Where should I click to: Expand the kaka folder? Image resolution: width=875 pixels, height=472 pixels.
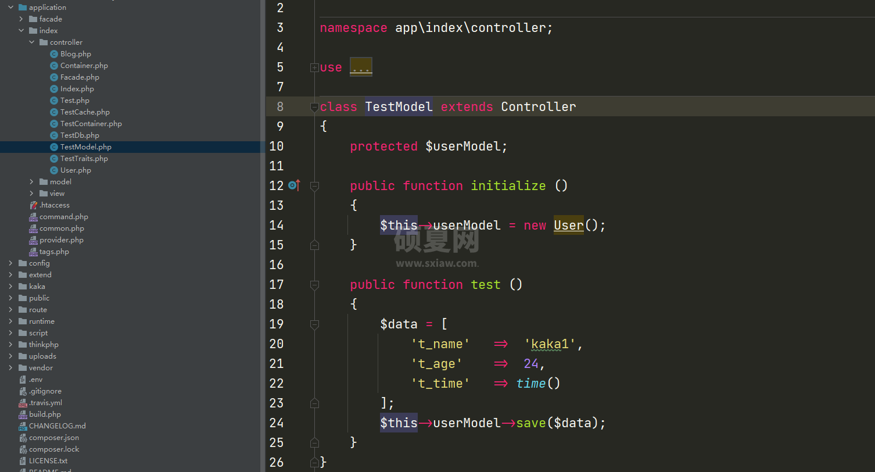coord(10,287)
